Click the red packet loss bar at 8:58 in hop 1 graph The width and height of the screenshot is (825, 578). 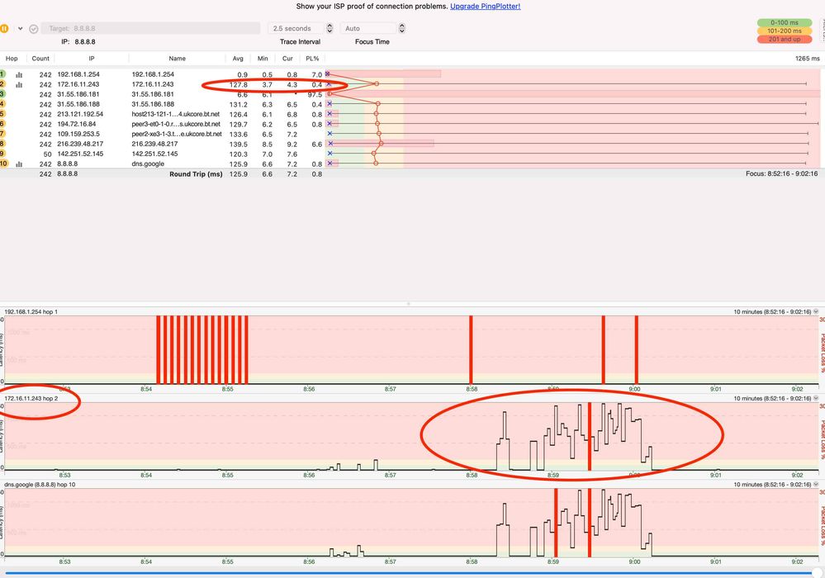471,350
